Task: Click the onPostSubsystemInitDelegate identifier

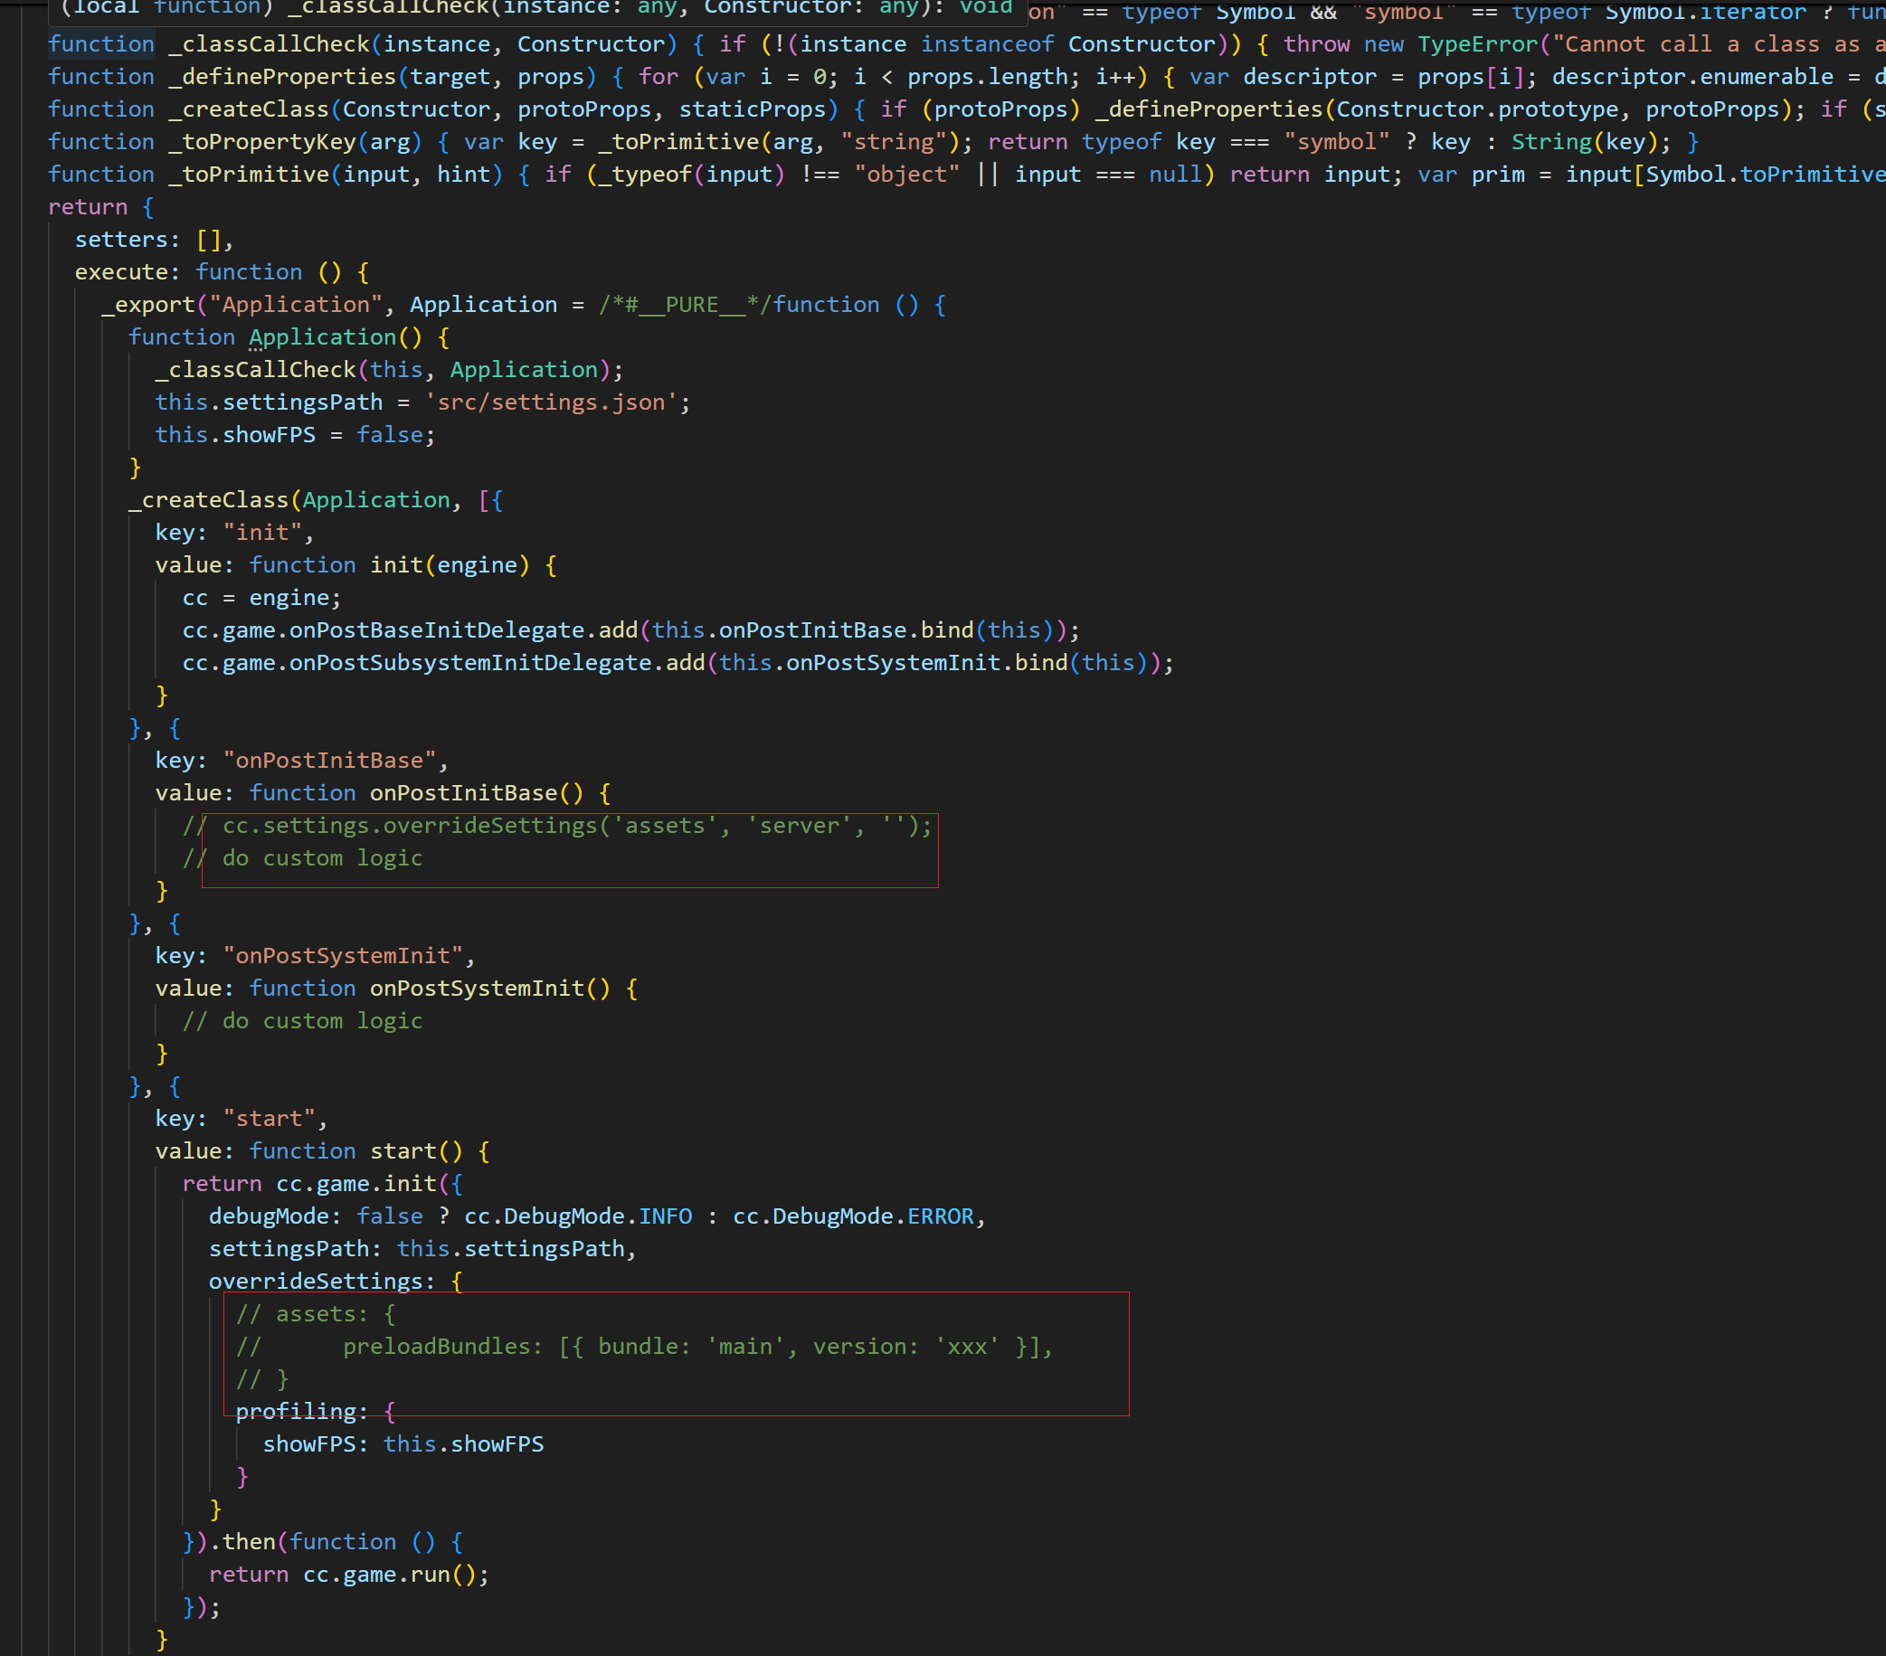Action: [x=469, y=662]
